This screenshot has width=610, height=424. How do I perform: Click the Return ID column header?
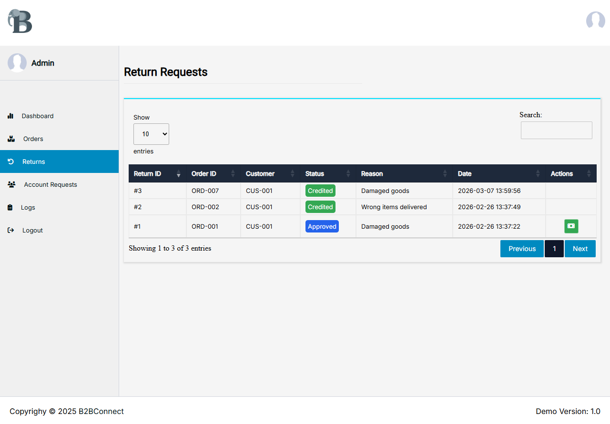coord(157,173)
